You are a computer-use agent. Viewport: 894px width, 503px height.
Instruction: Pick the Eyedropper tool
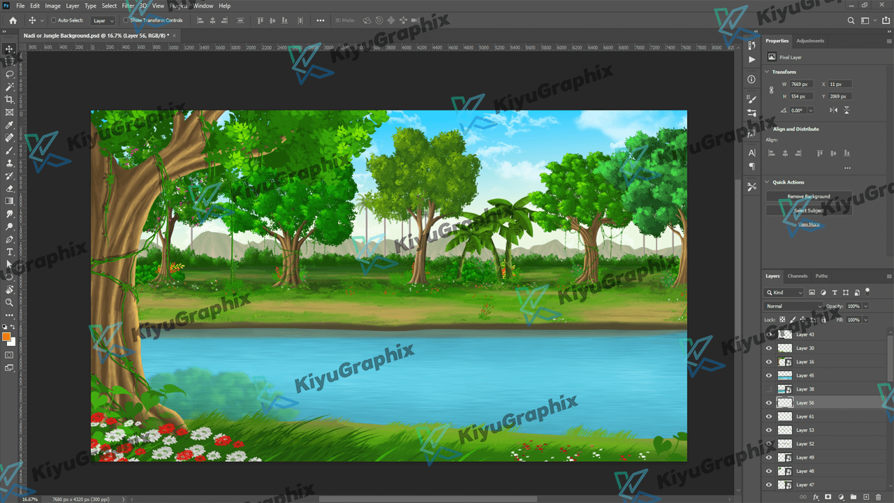[9, 125]
